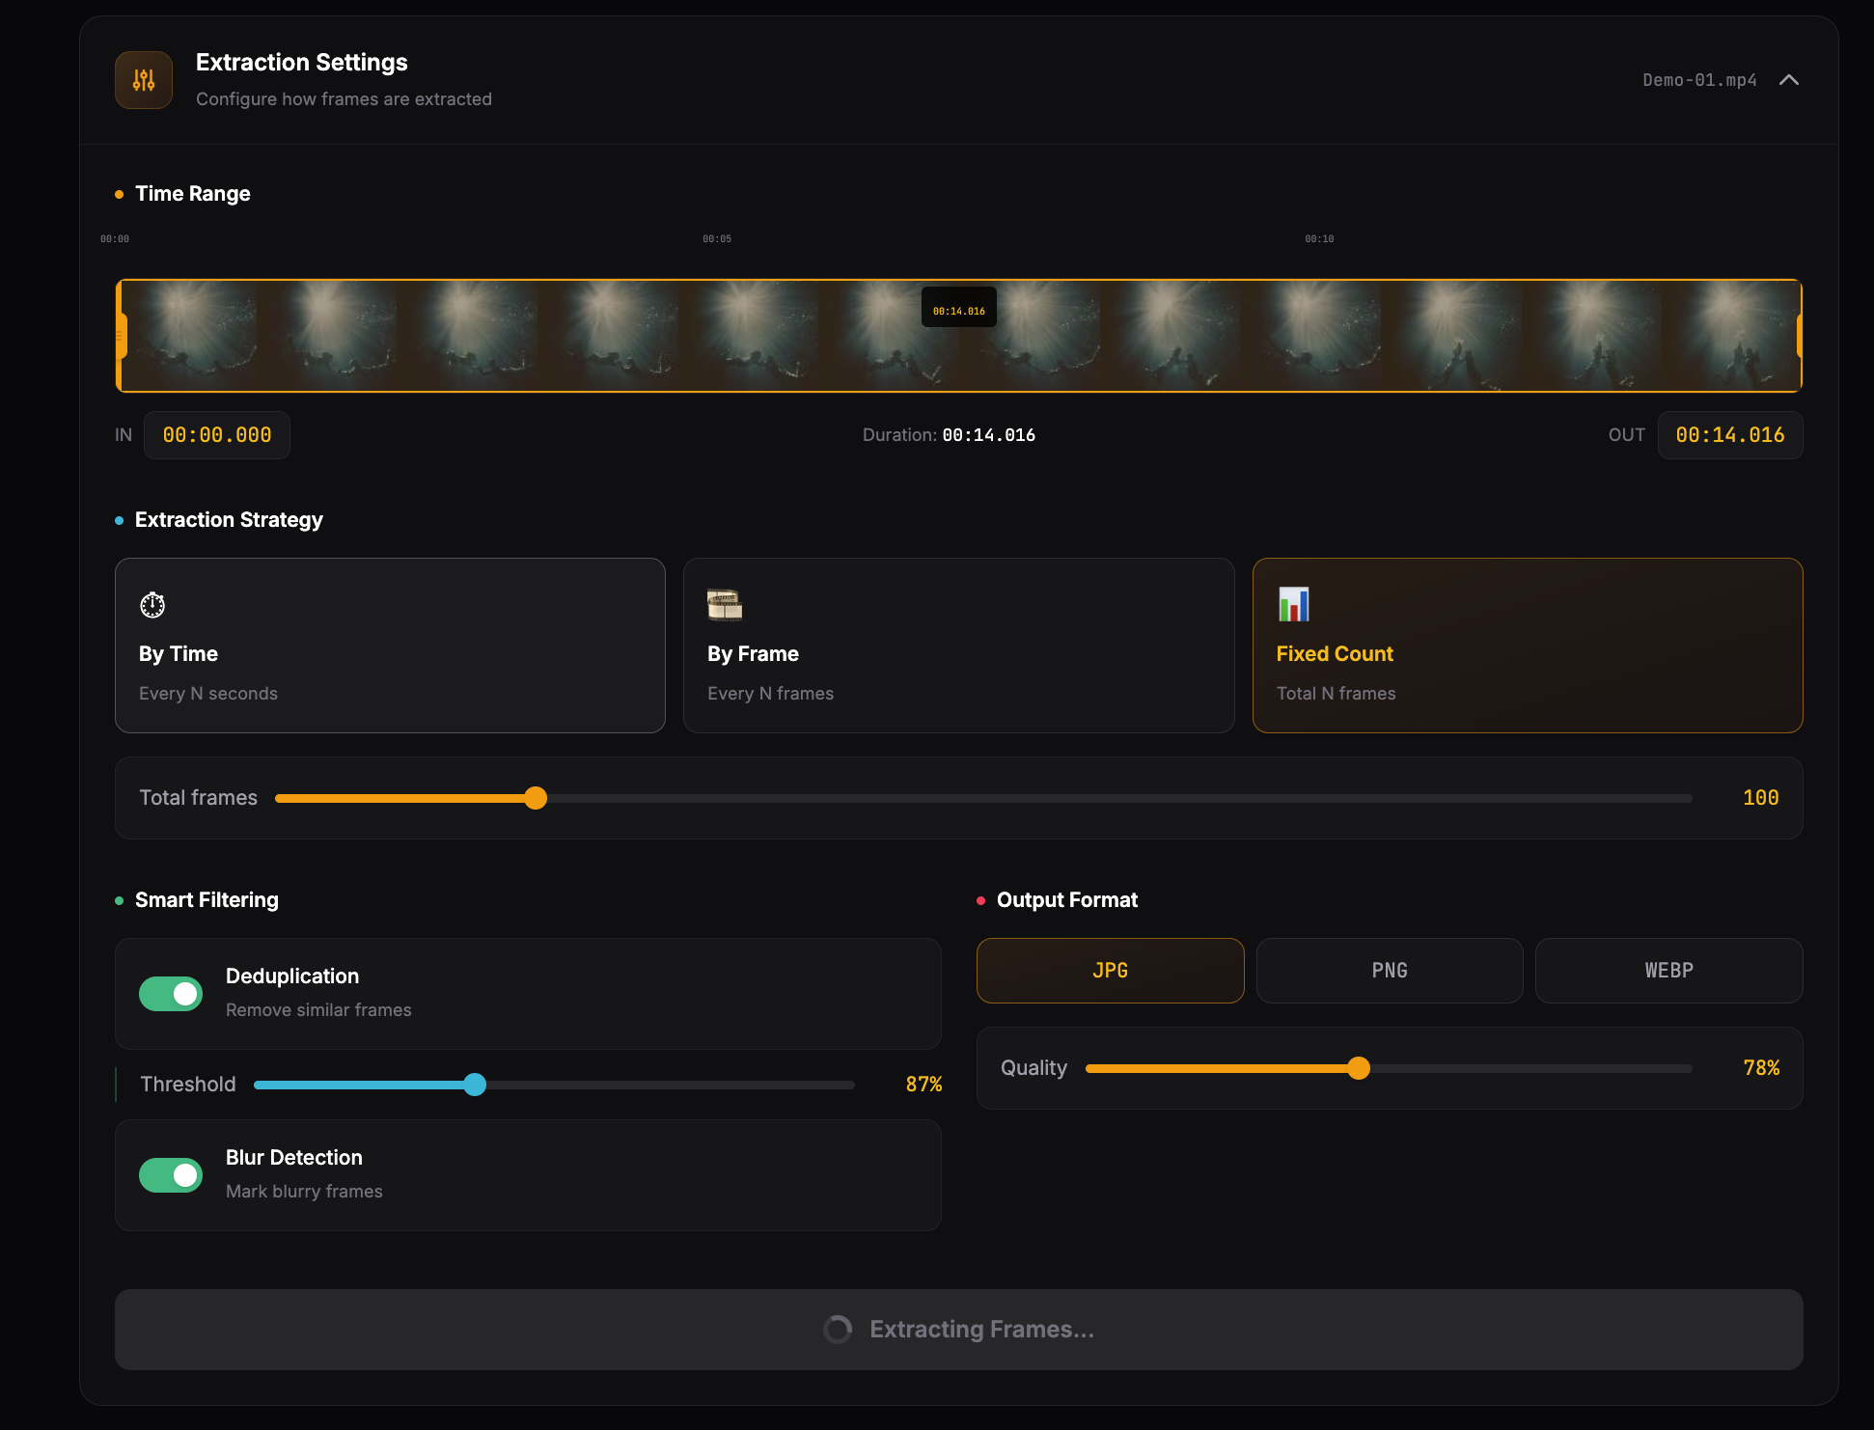Select the Fixed Count bar chart icon
Image resolution: width=1874 pixels, height=1430 pixels.
tap(1293, 605)
